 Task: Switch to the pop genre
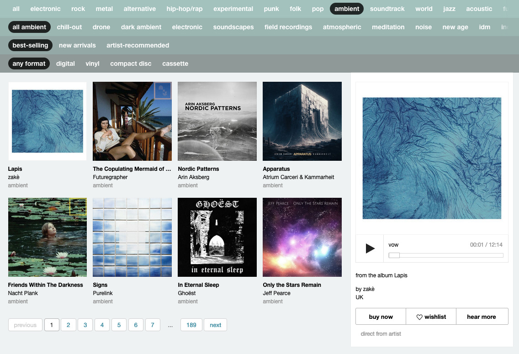tap(318, 9)
